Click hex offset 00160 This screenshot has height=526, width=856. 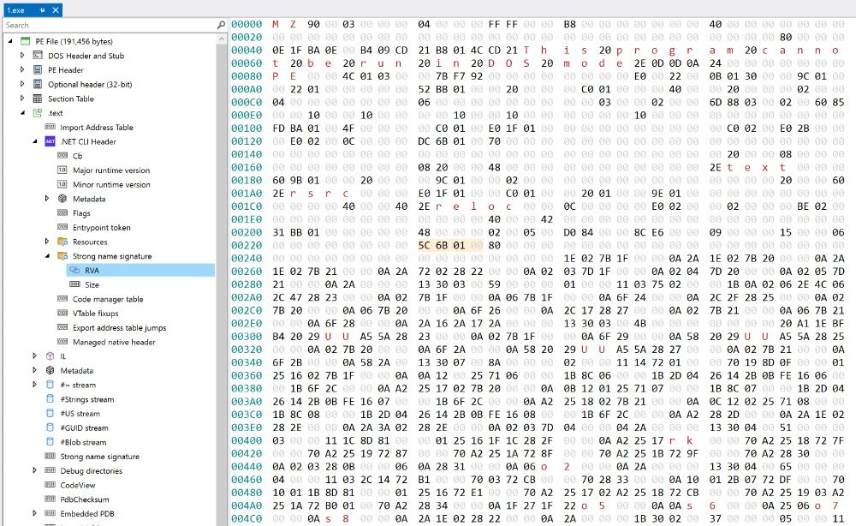pyautogui.click(x=247, y=167)
